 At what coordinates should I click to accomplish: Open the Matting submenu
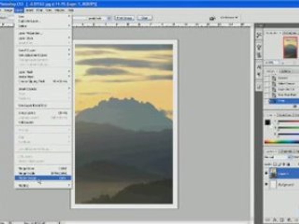click(43, 185)
